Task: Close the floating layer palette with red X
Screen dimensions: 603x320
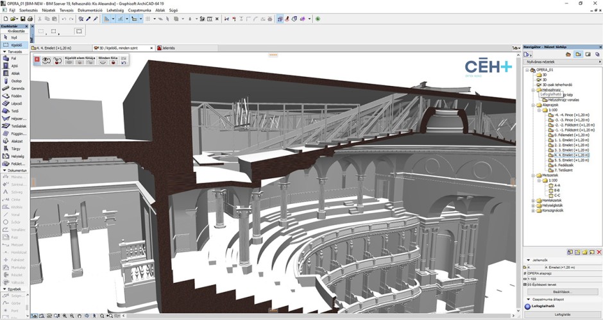Action: [x=37, y=60]
